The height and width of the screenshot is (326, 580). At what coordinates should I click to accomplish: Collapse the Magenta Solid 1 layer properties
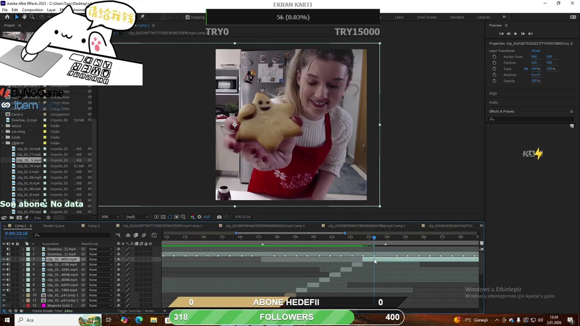pyautogui.click(x=23, y=306)
